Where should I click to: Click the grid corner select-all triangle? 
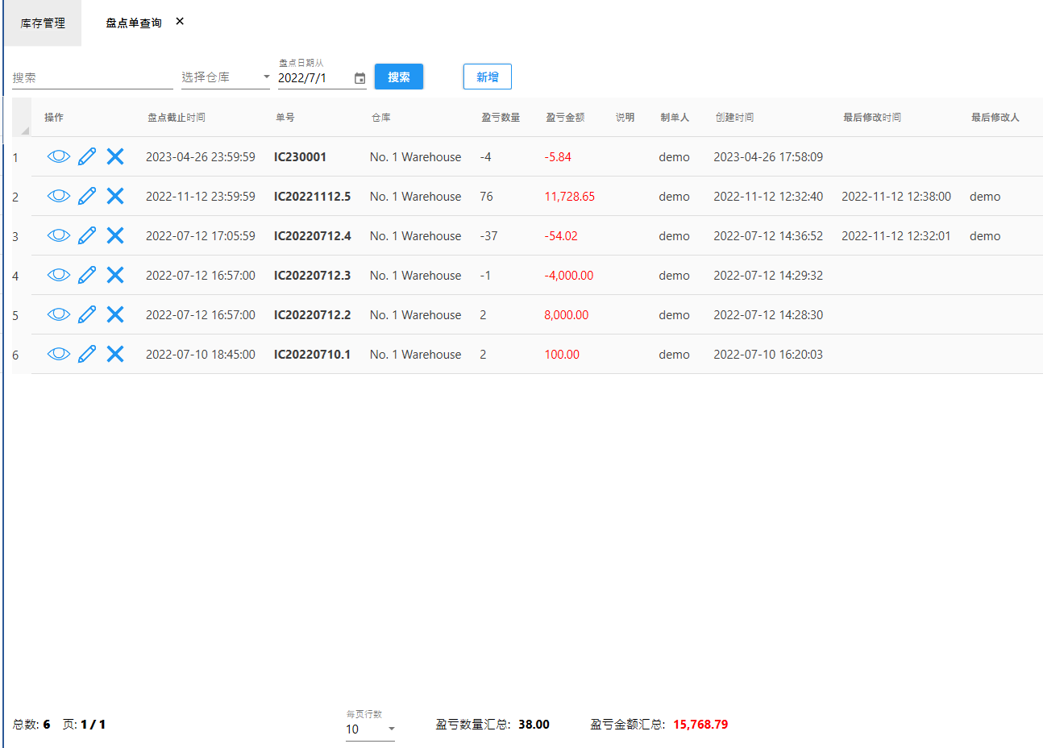click(x=23, y=129)
